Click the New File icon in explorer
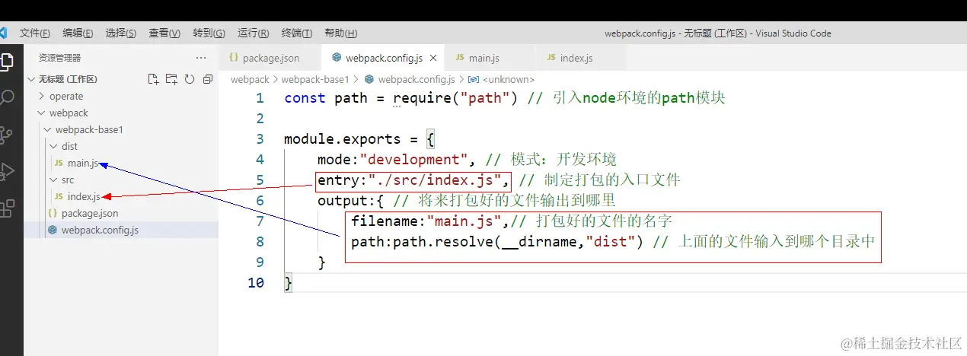 click(x=153, y=79)
